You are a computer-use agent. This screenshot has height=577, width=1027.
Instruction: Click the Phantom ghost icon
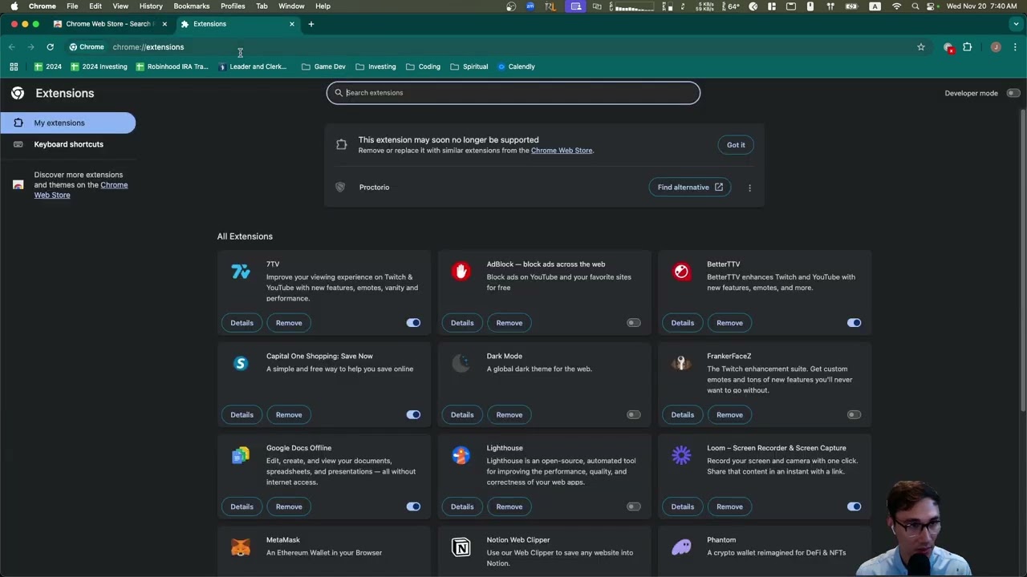681,547
